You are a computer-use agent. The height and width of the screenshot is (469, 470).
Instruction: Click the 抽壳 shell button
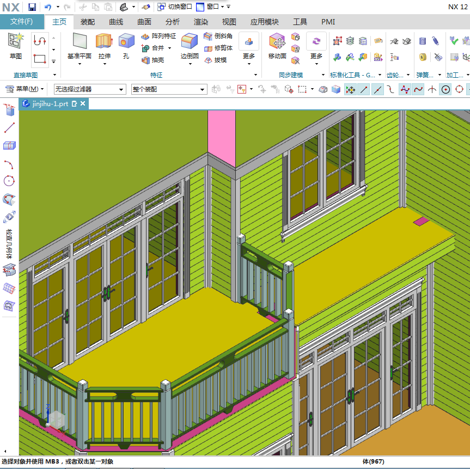tap(153, 60)
